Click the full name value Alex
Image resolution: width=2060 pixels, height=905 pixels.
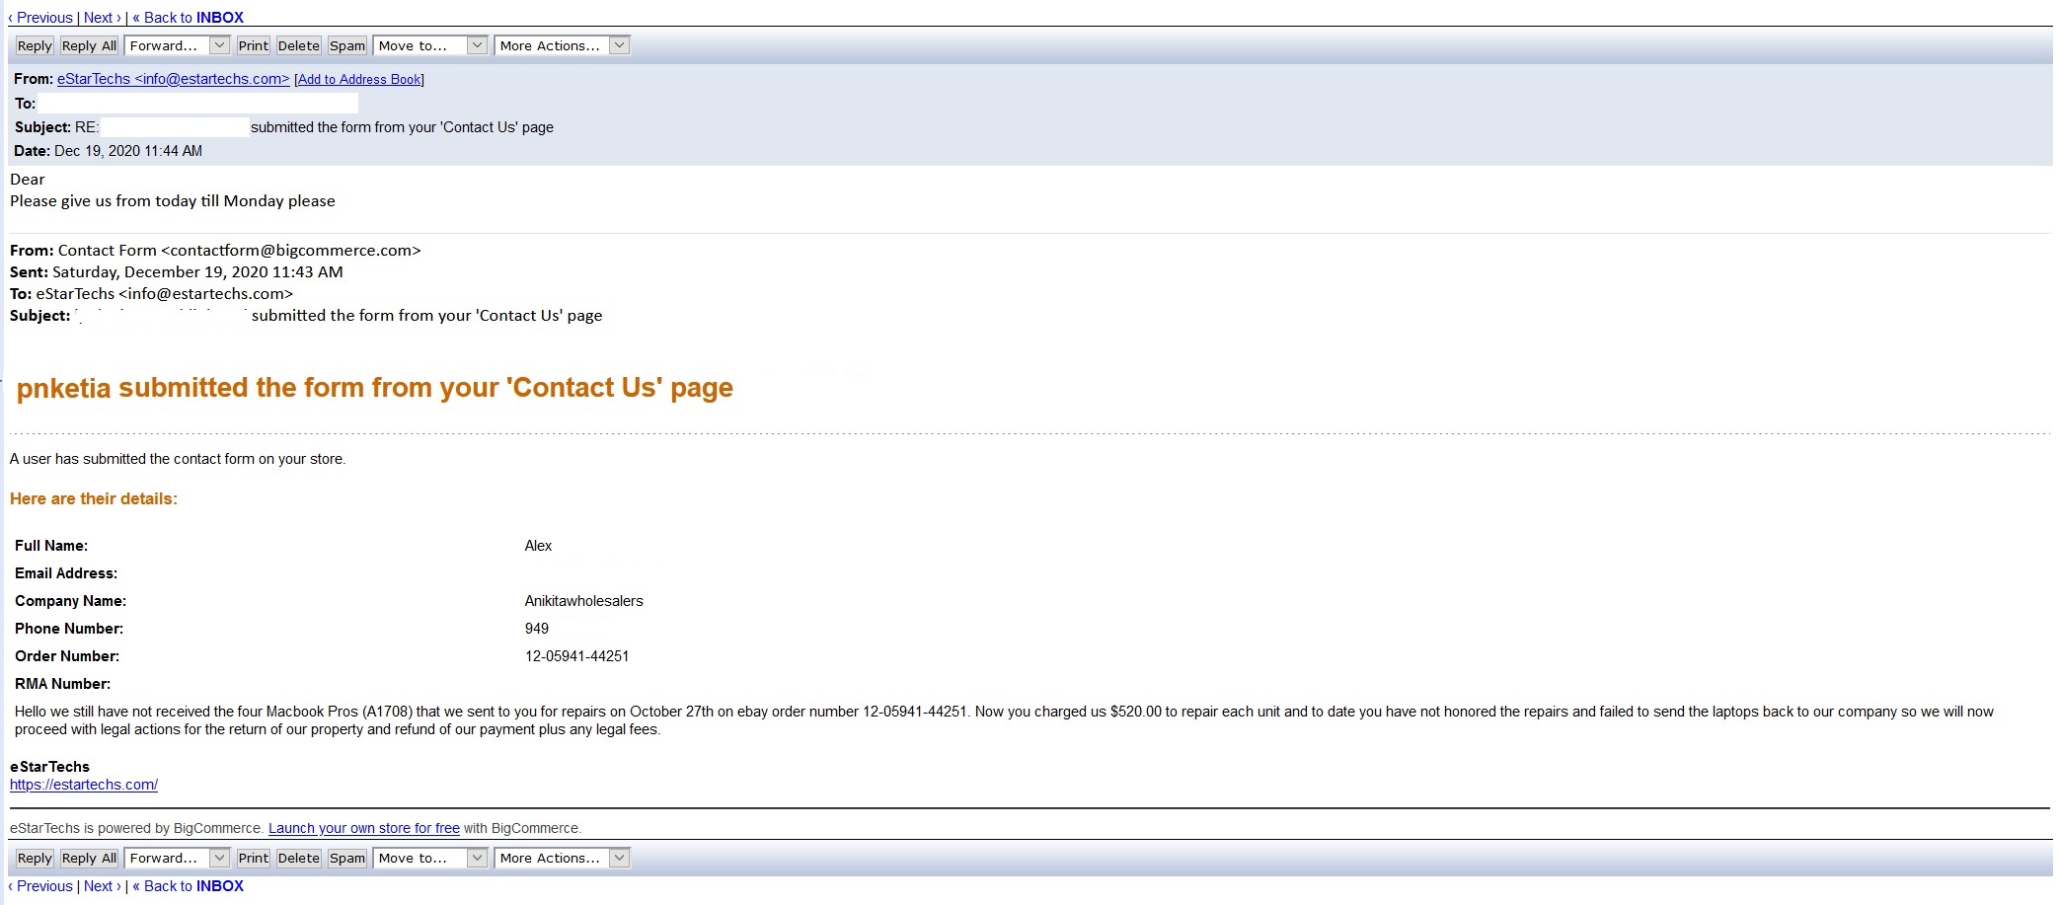pyautogui.click(x=538, y=546)
